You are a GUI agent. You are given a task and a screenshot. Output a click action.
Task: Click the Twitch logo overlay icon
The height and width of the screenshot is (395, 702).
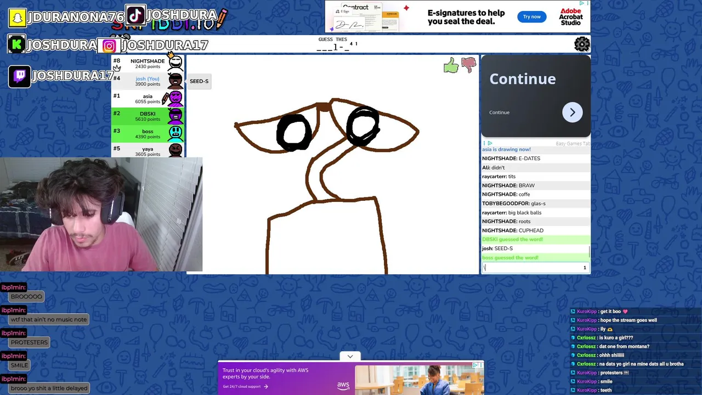tap(19, 76)
